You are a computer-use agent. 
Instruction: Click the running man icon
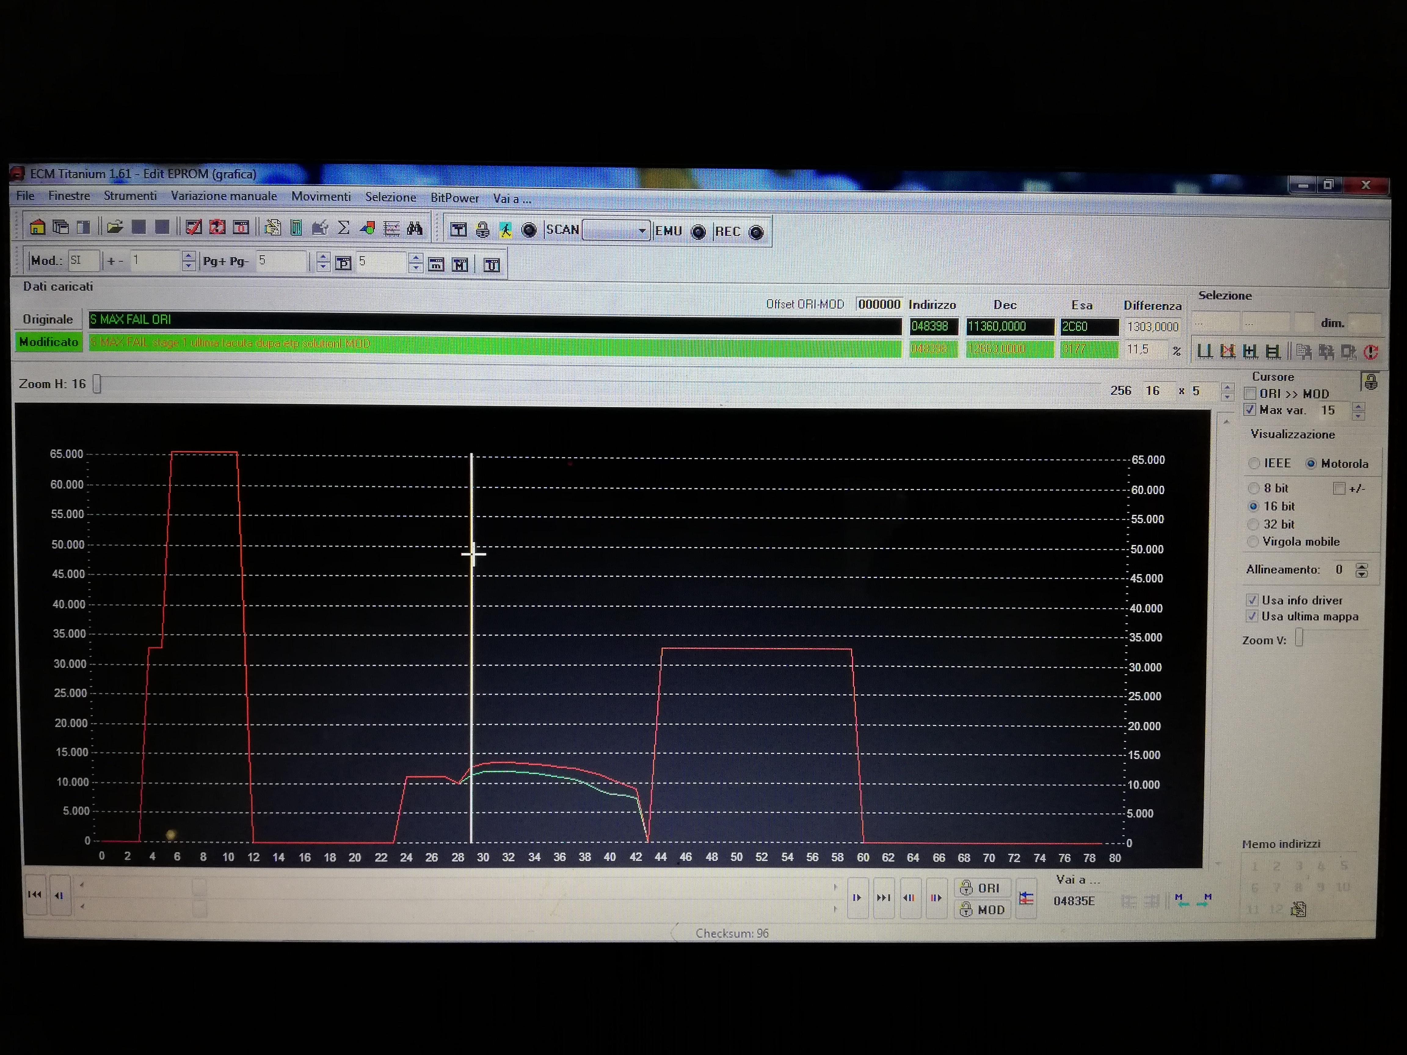[x=506, y=230]
